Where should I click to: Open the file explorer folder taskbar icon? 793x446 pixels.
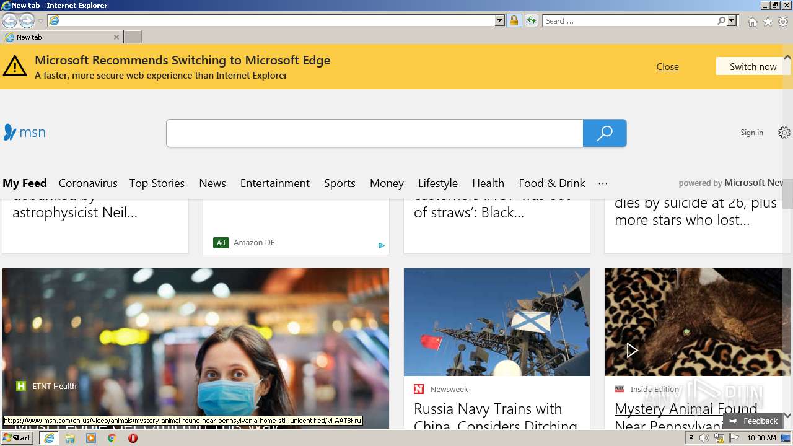pyautogui.click(x=70, y=438)
